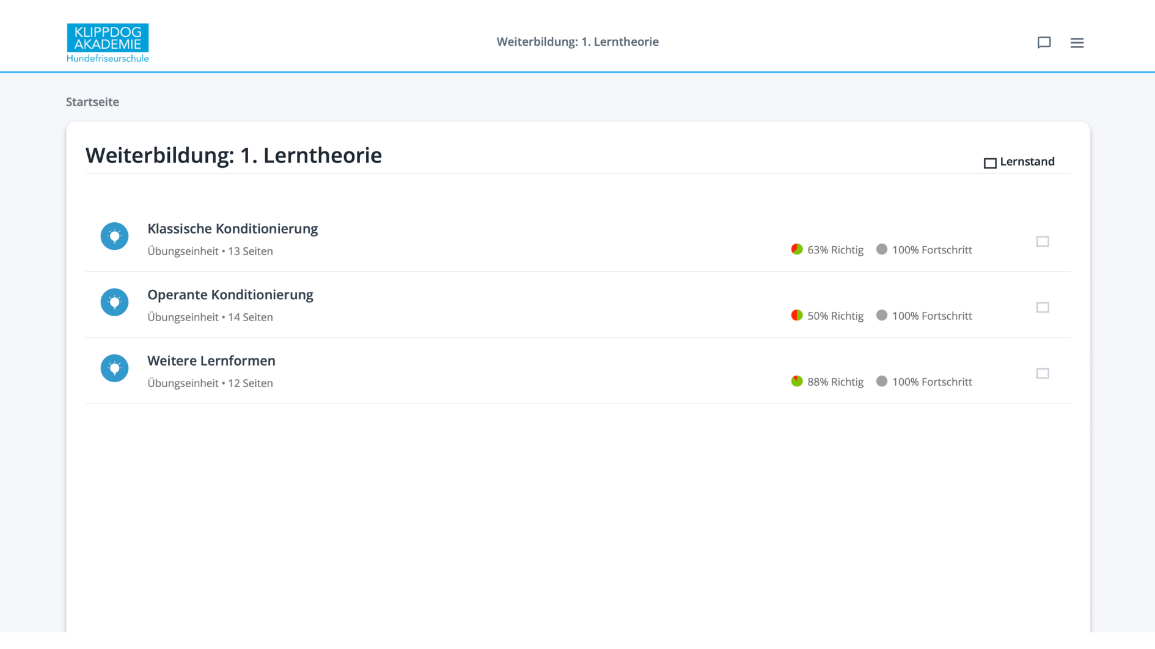Open the Weitere Lernformen unit

coord(211,360)
